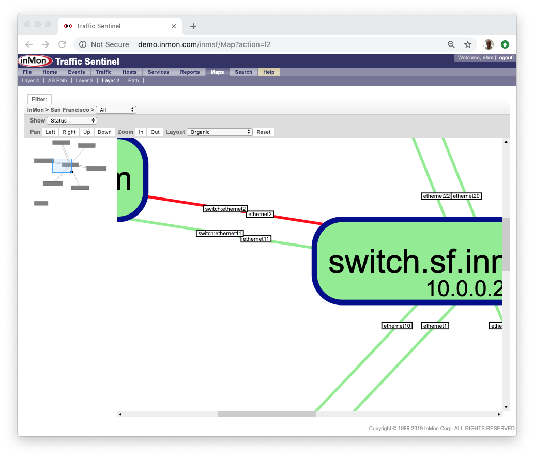Click the San Francisco breadcrumb in the filter
534x458 pixels.
pos(70,110)
